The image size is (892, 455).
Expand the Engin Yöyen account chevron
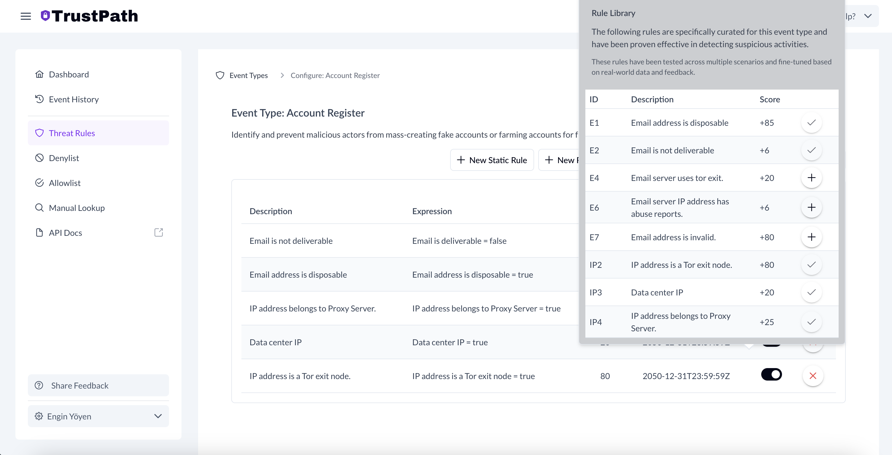158,416
